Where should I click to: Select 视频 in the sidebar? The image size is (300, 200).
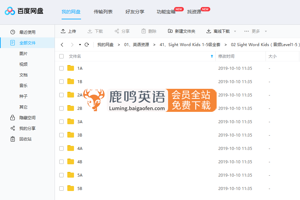[x=23, y=64]
